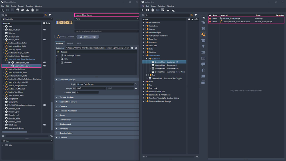
Task: Click the node graph icon in Material Editor toolbar
Action: point(37,10)
